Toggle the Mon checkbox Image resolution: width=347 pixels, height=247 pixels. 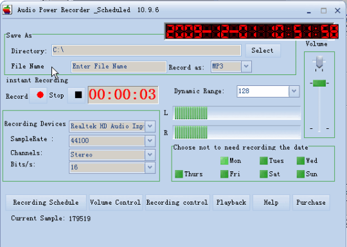click(224, 160)
